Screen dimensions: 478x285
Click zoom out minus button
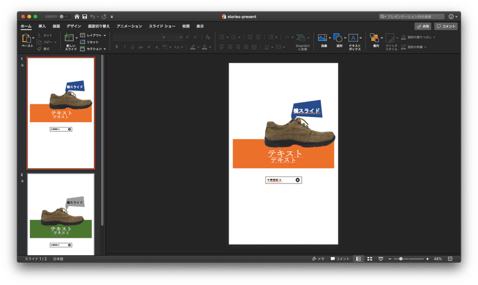[390, 259]
